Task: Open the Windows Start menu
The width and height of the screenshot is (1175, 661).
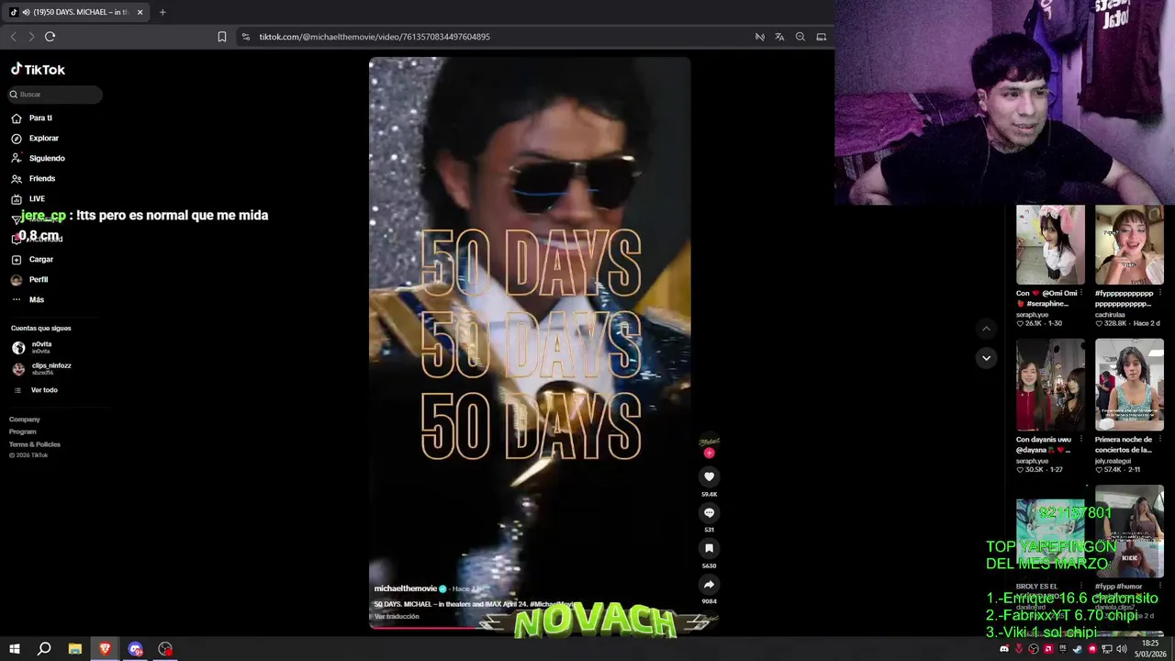Action: 14,649
